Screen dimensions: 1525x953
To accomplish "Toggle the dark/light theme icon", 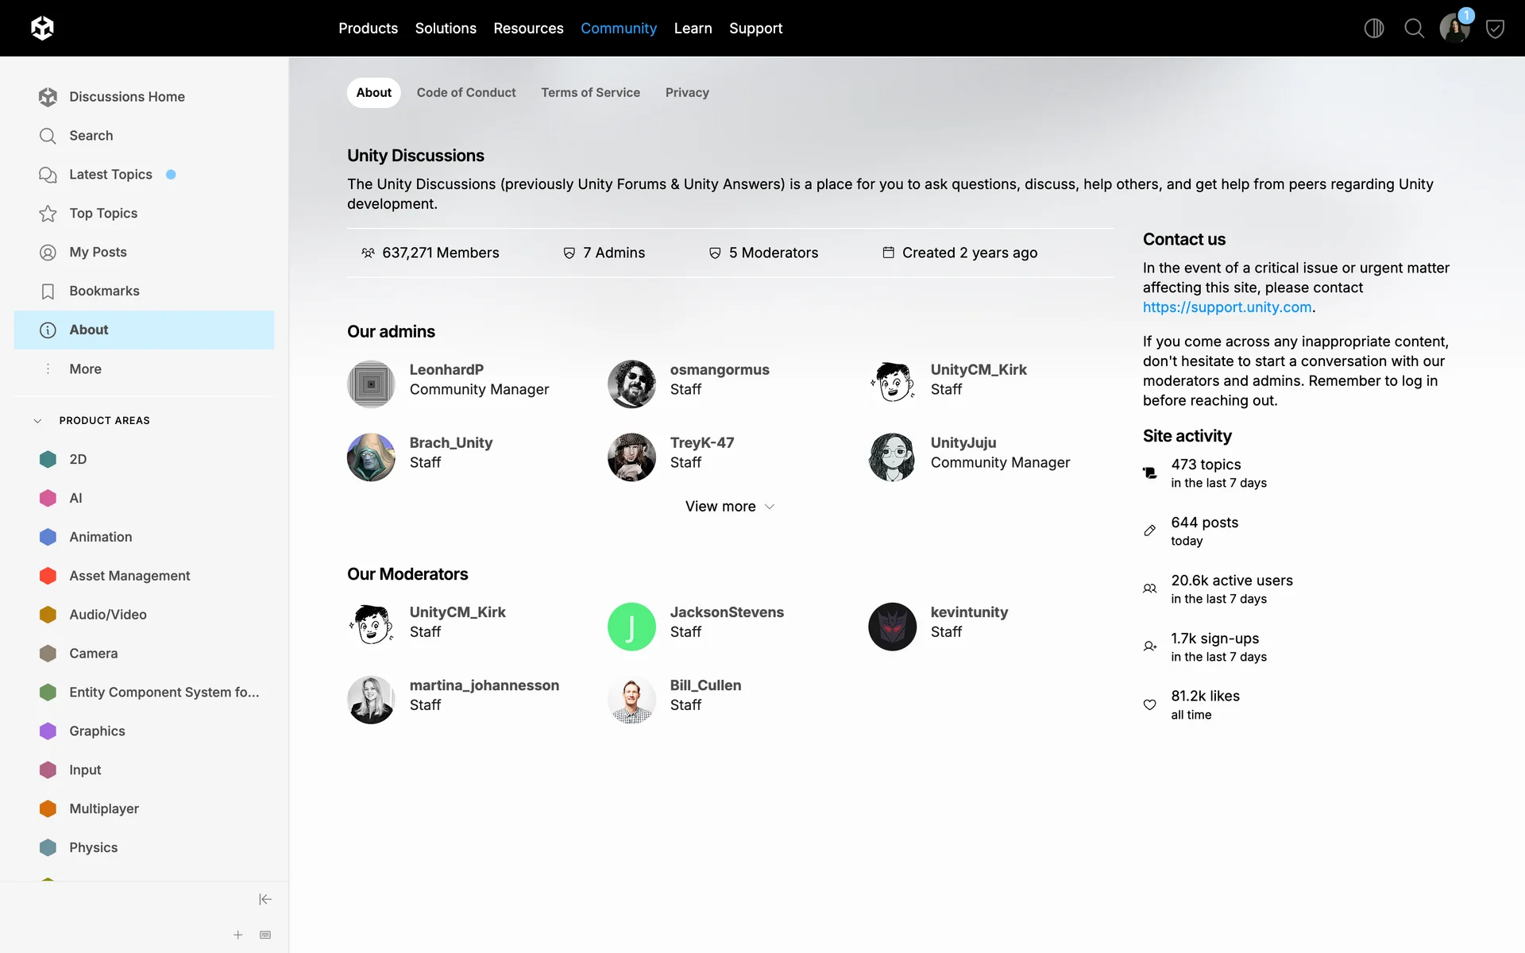I will click(x=1373, y=29).
